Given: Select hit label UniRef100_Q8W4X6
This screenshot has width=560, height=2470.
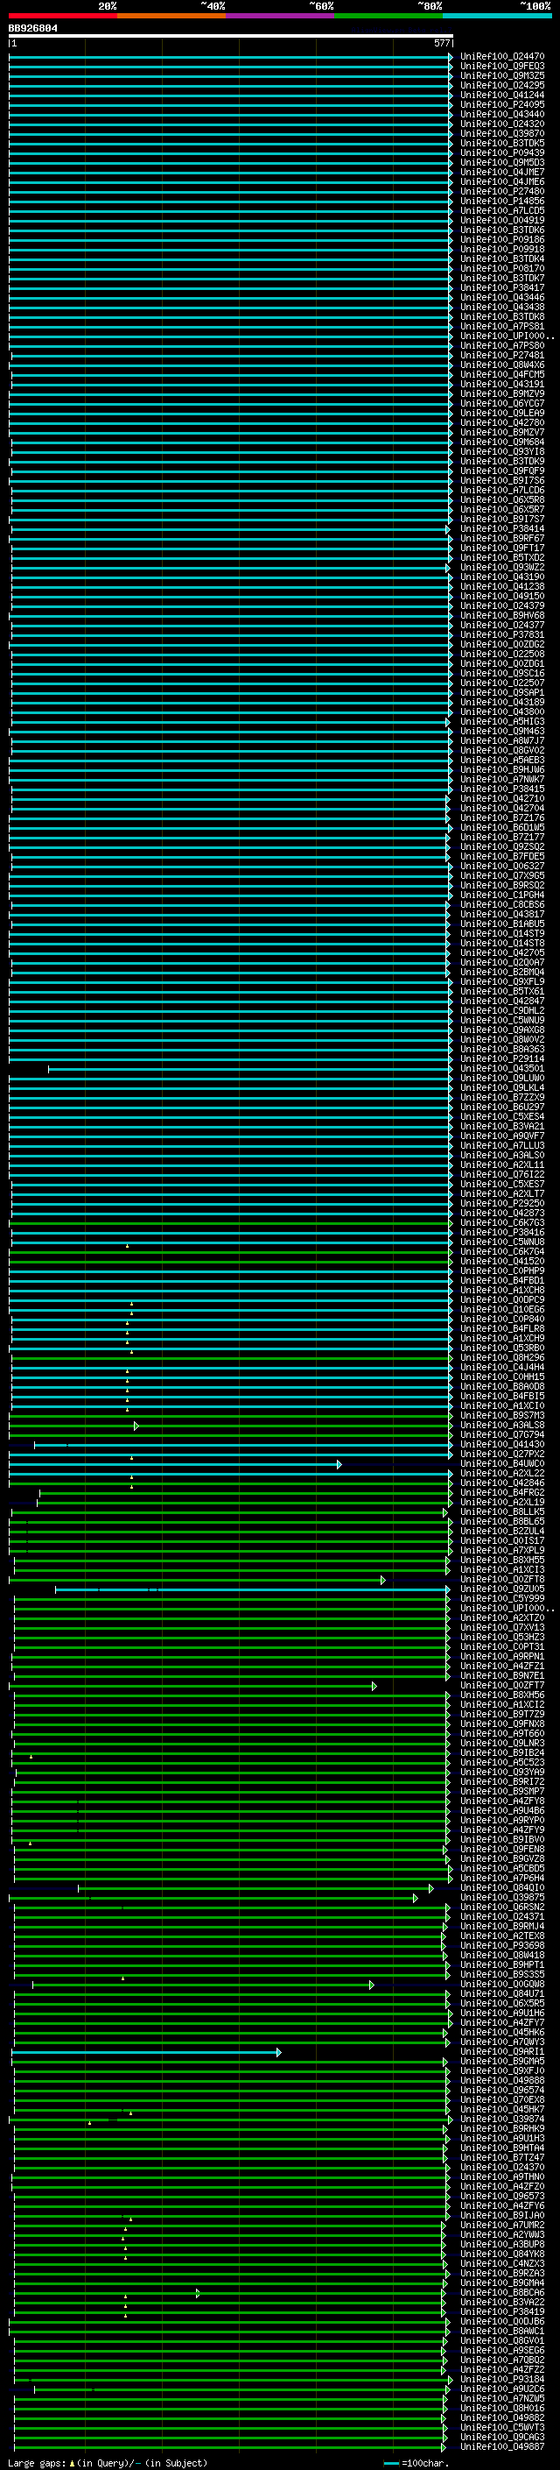Looking at the screenshot, I should pyautogui.click(x=501, y=365).
